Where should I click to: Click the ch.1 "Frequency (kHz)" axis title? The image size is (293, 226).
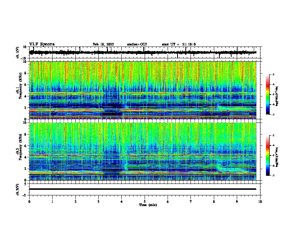20,86
